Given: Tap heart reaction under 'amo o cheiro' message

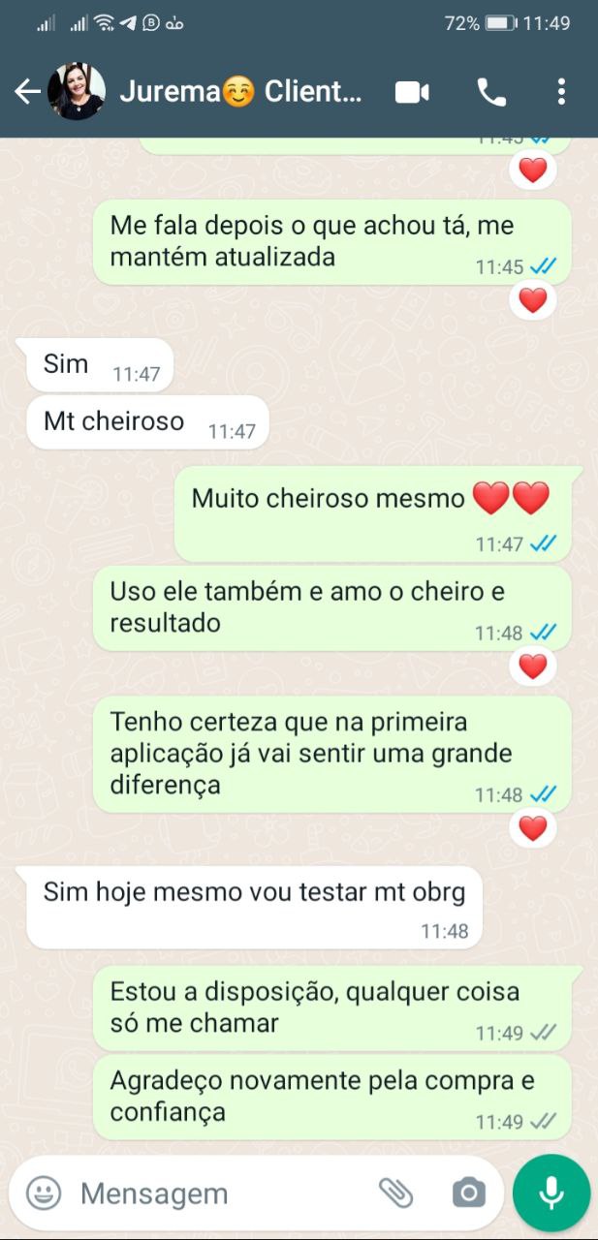Looking at the screenshot, I should [x=533, y=666].
